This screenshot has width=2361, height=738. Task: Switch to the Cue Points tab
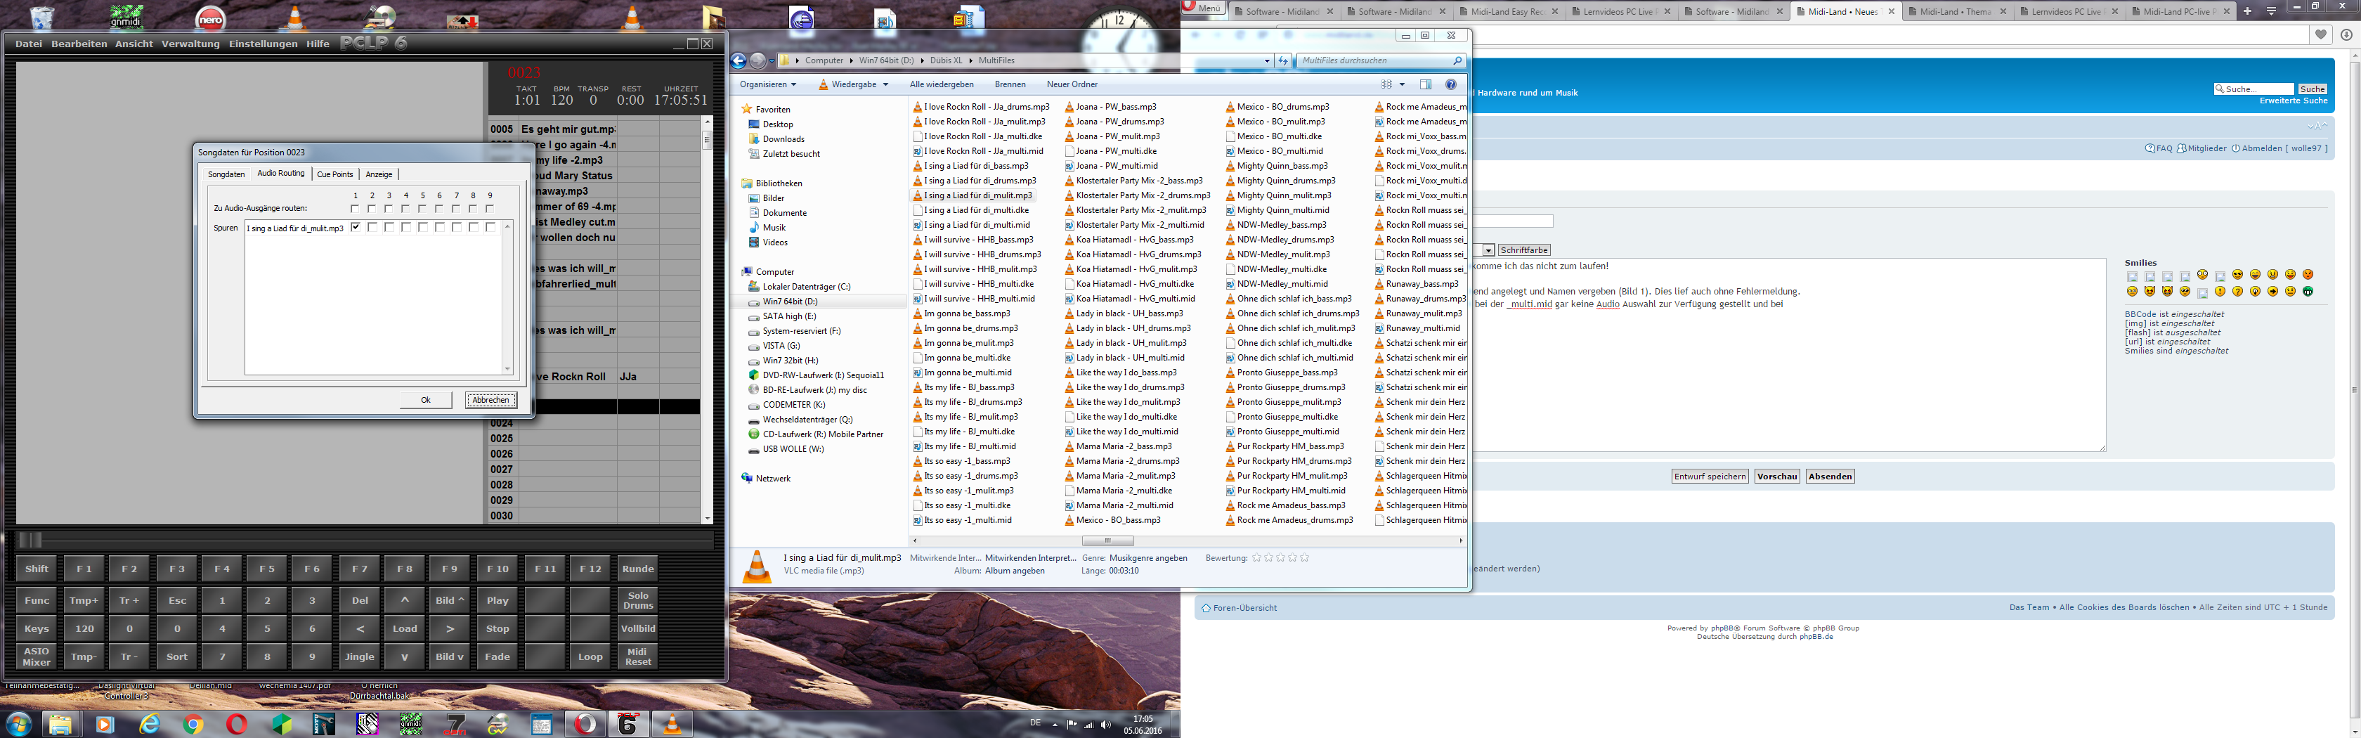click(334, 174)
